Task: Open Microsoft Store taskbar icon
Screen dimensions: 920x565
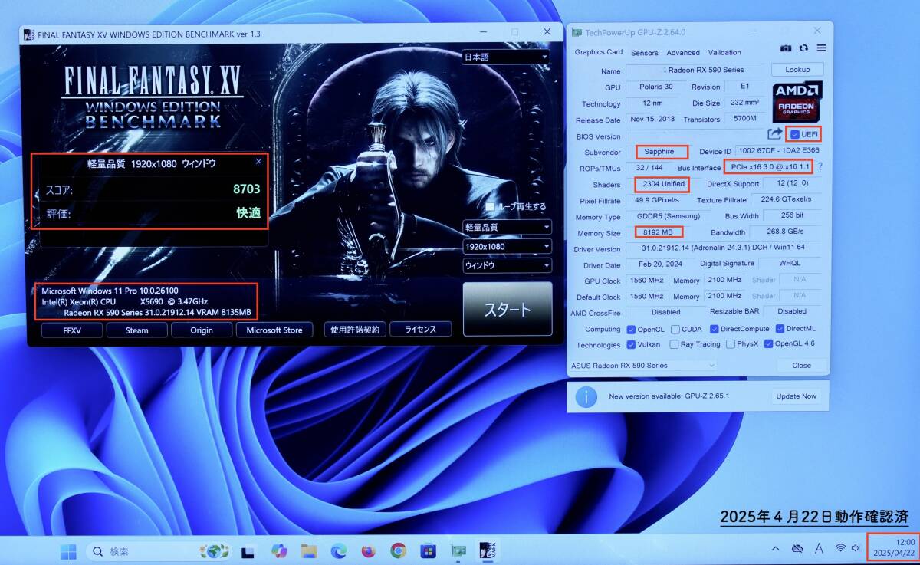Action: tap(428, 550)
